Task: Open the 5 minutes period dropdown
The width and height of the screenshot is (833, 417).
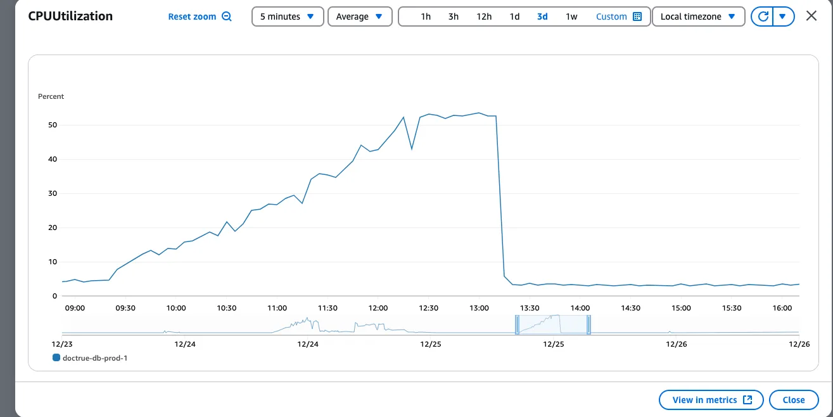Action: pos(287,16)
